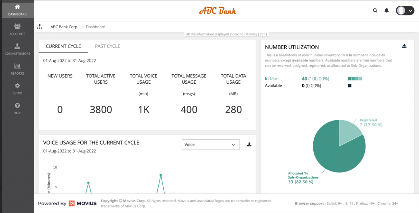419x213 pixels.
Task: Open the Voice usage type dropdown
Action: point(210,144)
